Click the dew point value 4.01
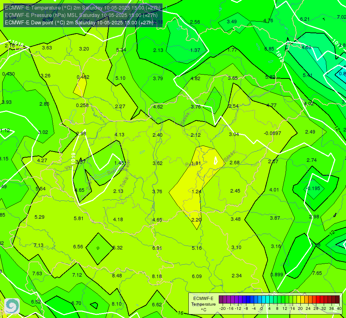The height and width of the screenshot is (318, 346). (274, 190)
